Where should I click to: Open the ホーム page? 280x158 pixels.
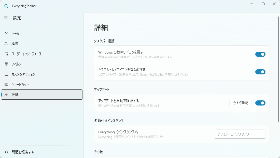click(x=42, y=33)
